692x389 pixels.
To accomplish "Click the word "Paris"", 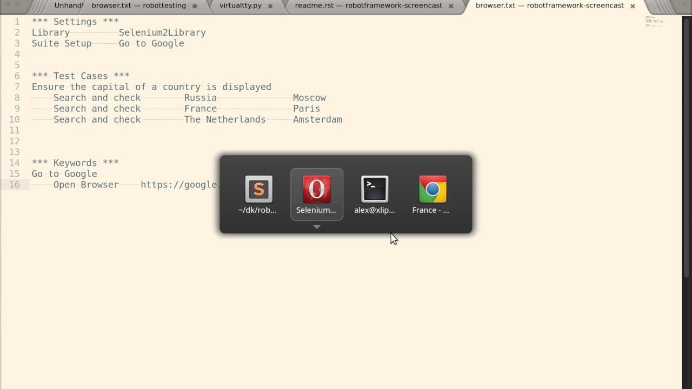I will tap(307, 109).
